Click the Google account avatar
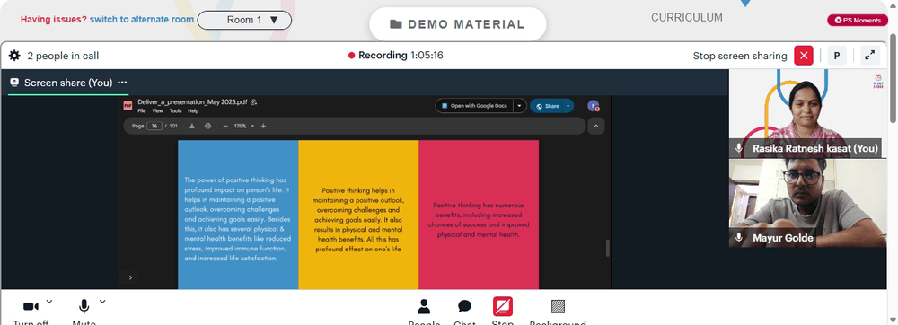This screenshot has height=325, width=898. [x=594, y=106]
